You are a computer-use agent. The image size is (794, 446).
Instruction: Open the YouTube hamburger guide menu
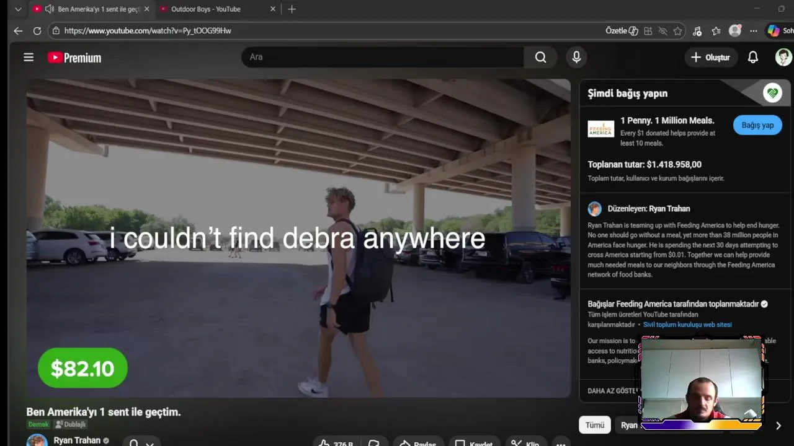tap(29, 57)
